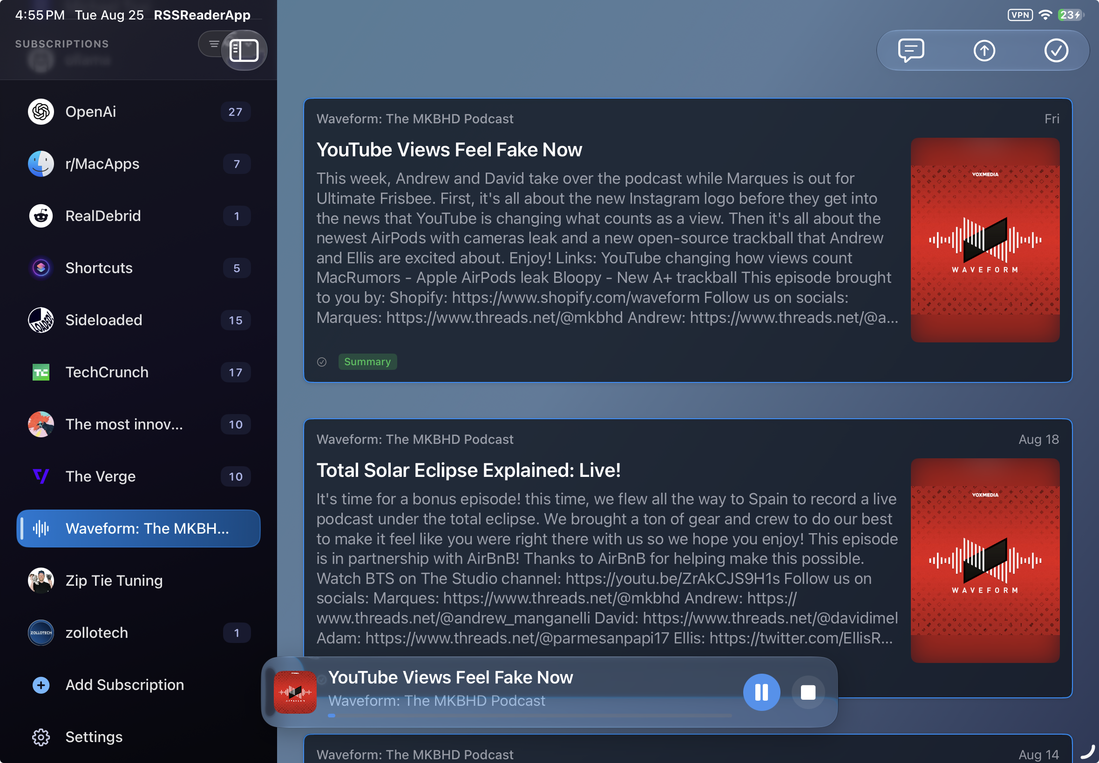Click the 4:55 PM clock
This screenshot has width=1099, height=763.
40,15
